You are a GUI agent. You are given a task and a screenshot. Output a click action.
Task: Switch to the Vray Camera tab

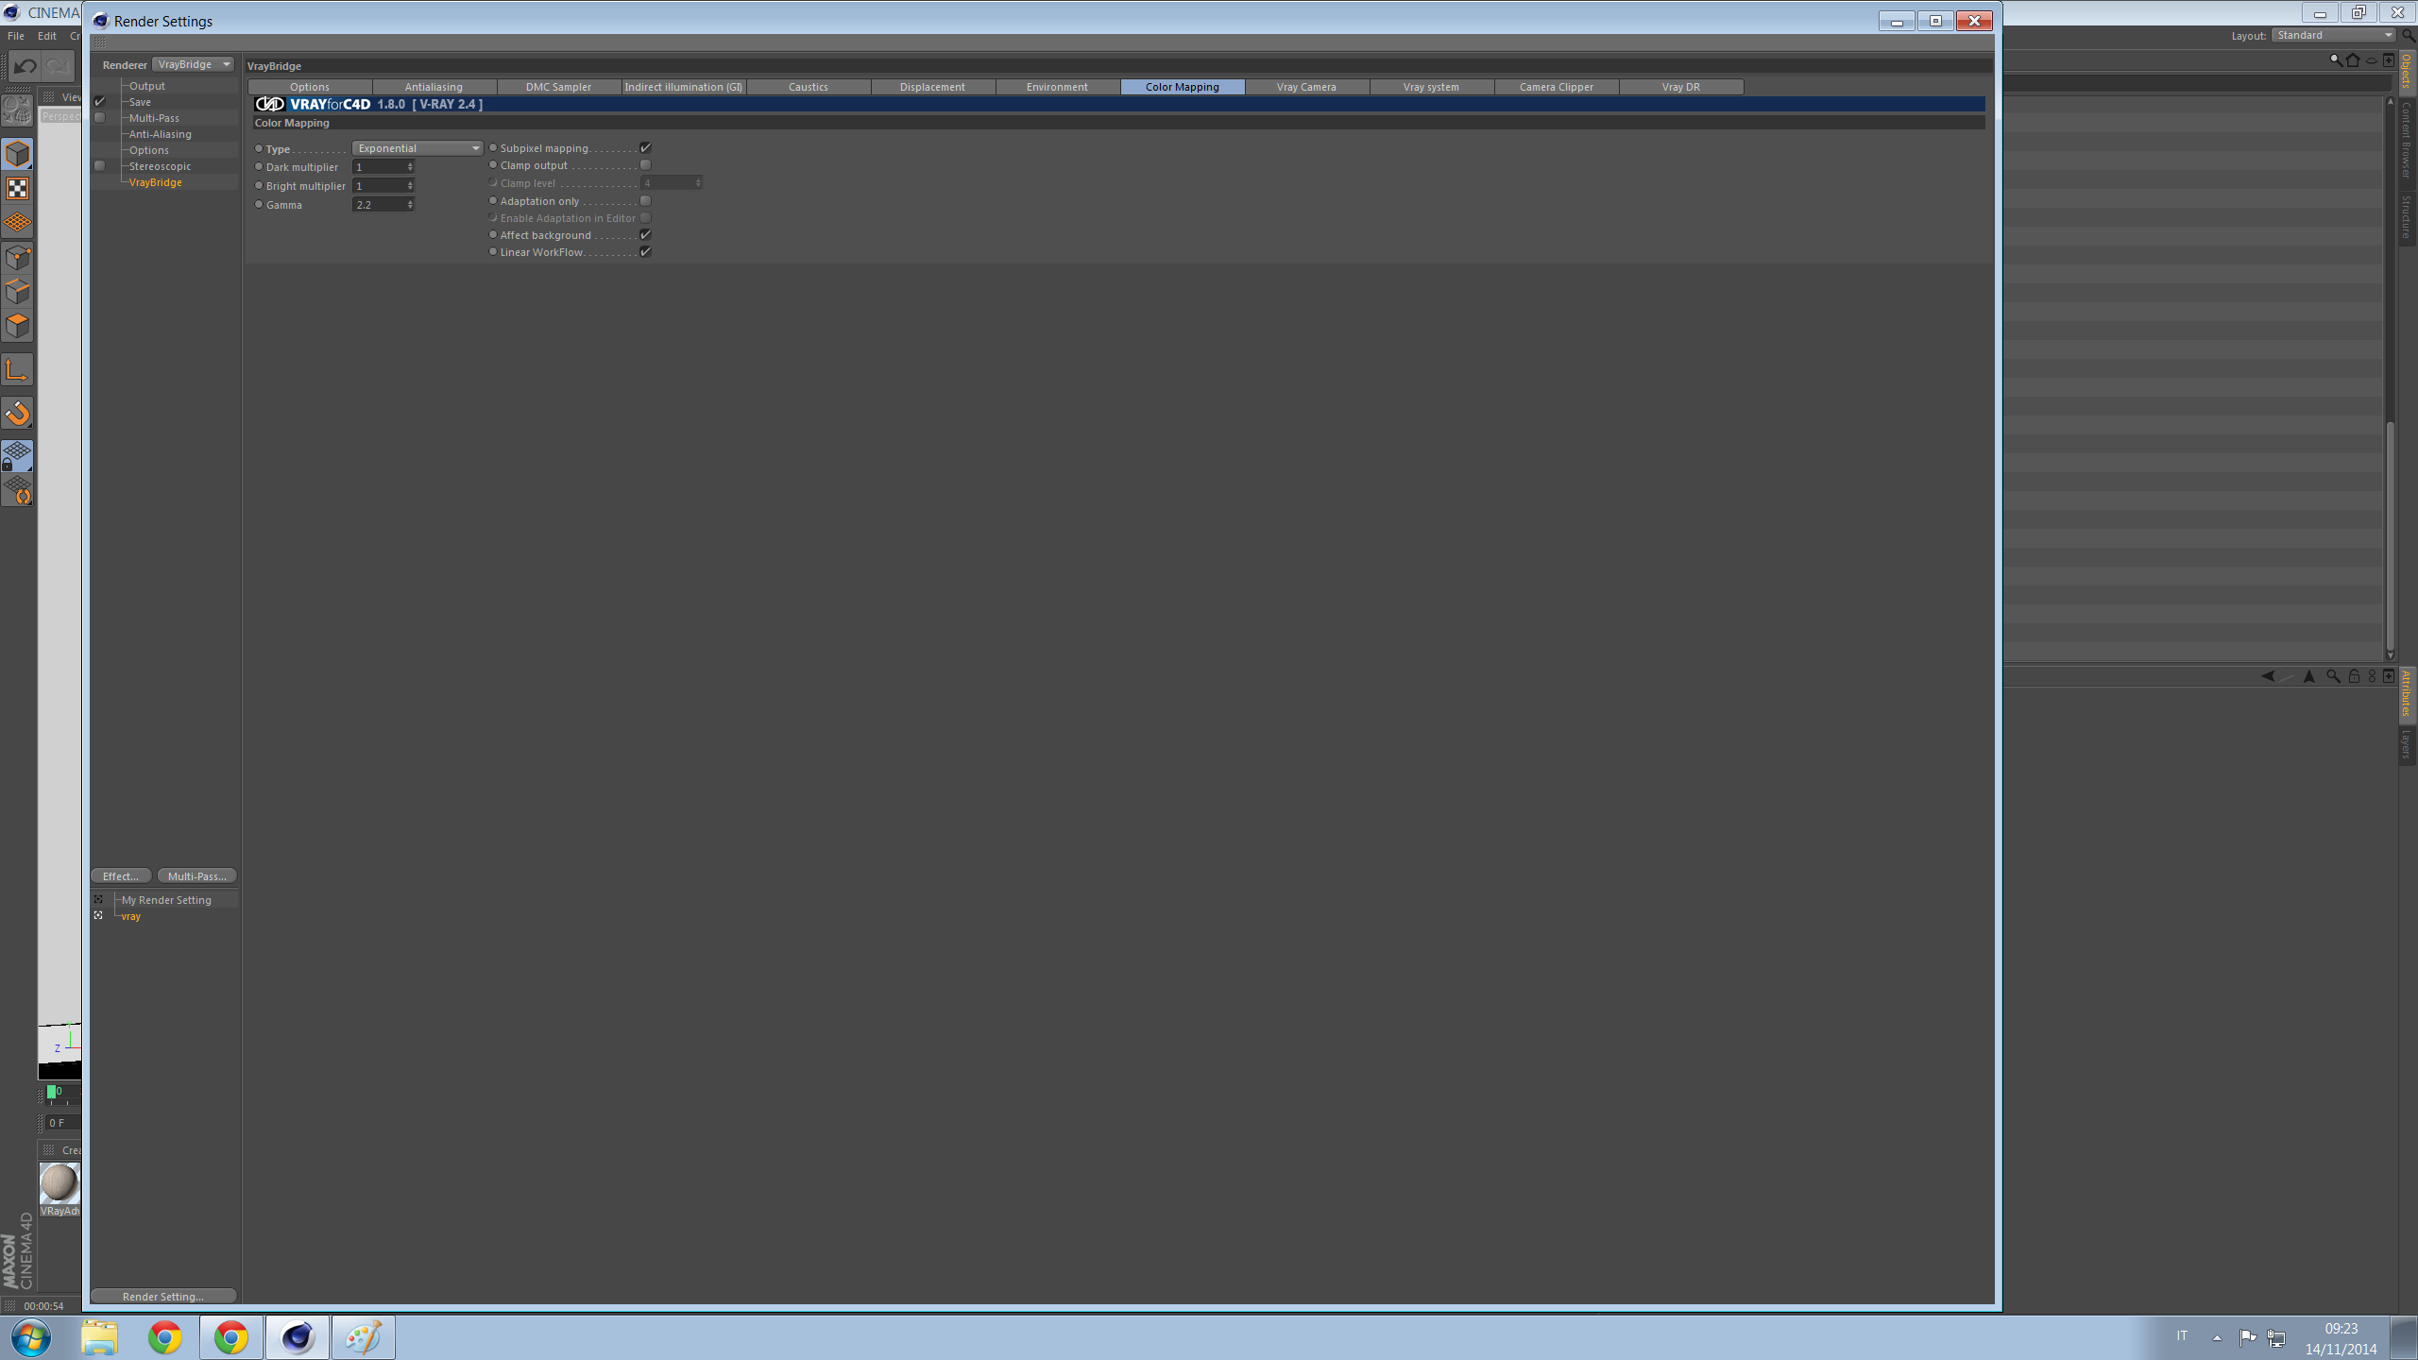click(x=1306, y=87)
